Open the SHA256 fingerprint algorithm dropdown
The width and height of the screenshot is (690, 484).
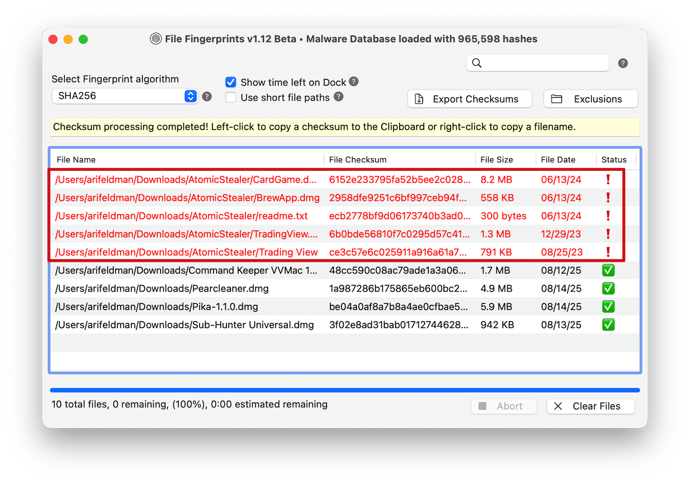(x=125, y=96)
